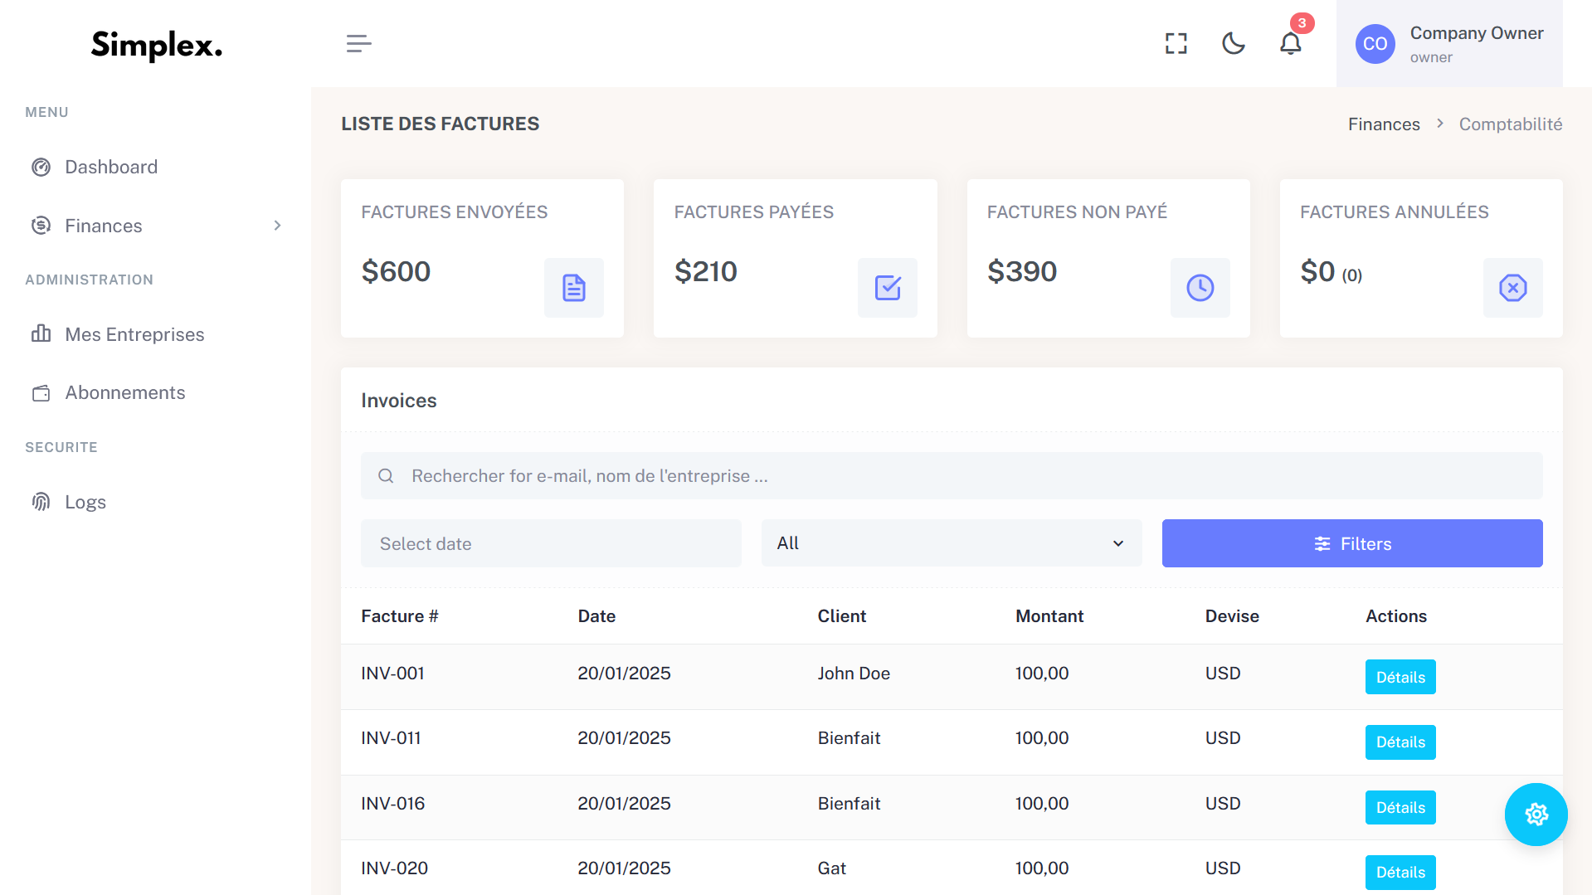
Task: Click the cancel icon in Factures Annulées card
Action: pyautogui.click(x=1512, y=288)
